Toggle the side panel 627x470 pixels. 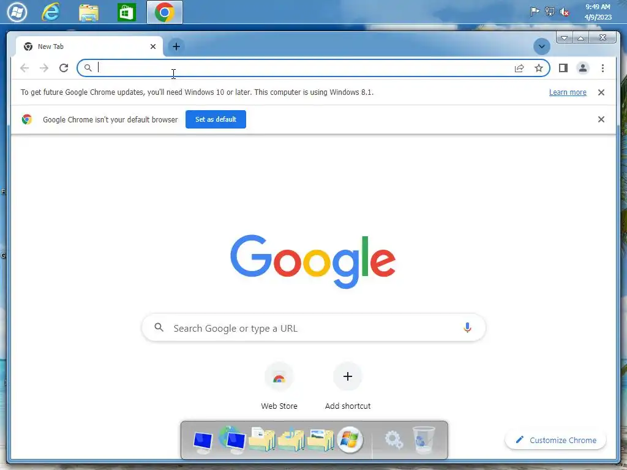[563, 68]
